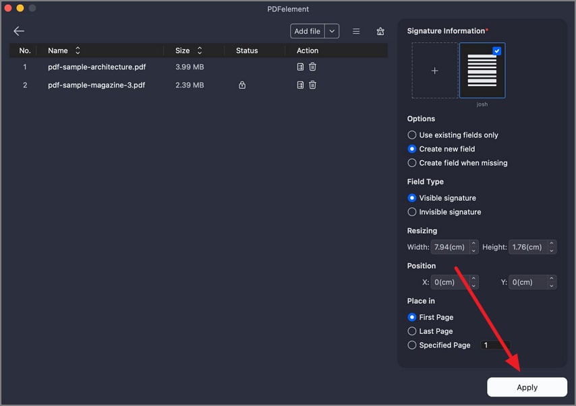
Task: Choose 'Create field when missing' option
Action: [x=412, y=163]
